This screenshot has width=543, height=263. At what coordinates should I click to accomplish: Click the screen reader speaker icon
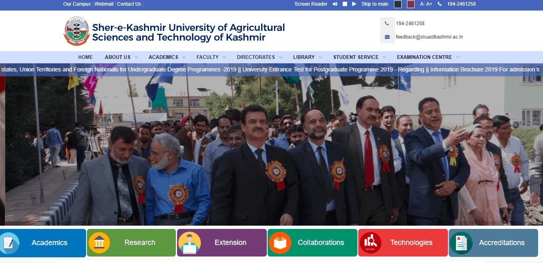coord(335,4)
